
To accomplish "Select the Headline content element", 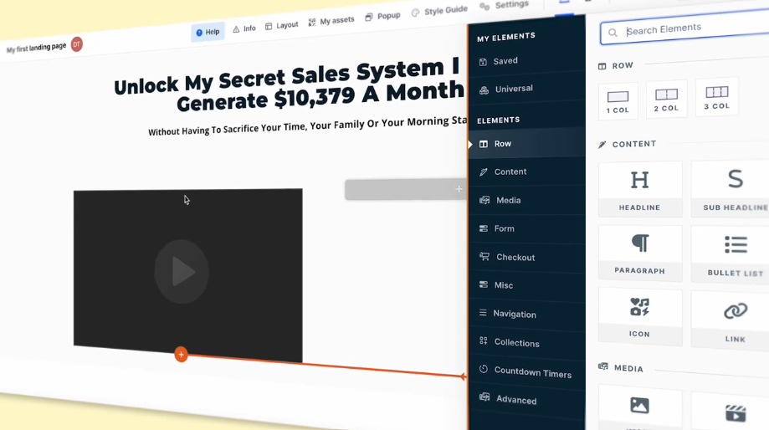I will 639,188.
